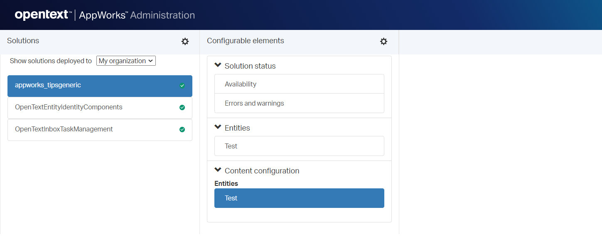The image size is (602, 242).
Task: Collapse the Entities section chevron
Action: click(x=218, y=127)
